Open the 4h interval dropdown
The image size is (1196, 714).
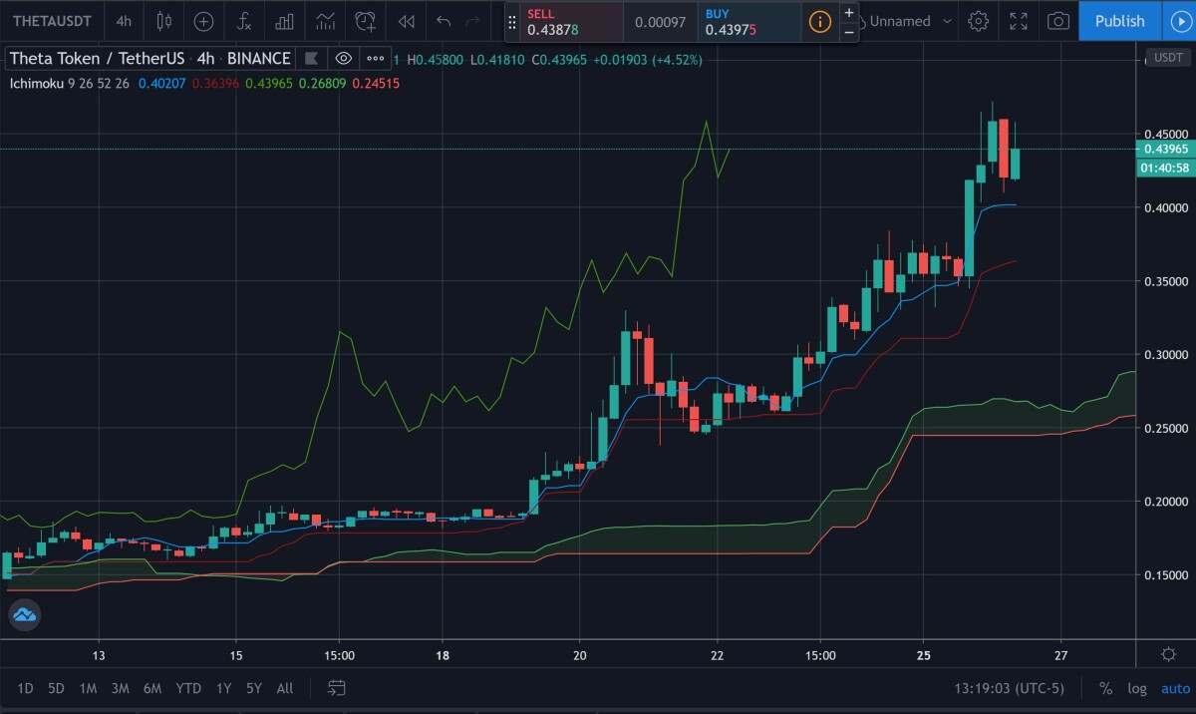[x=123, y=21]
